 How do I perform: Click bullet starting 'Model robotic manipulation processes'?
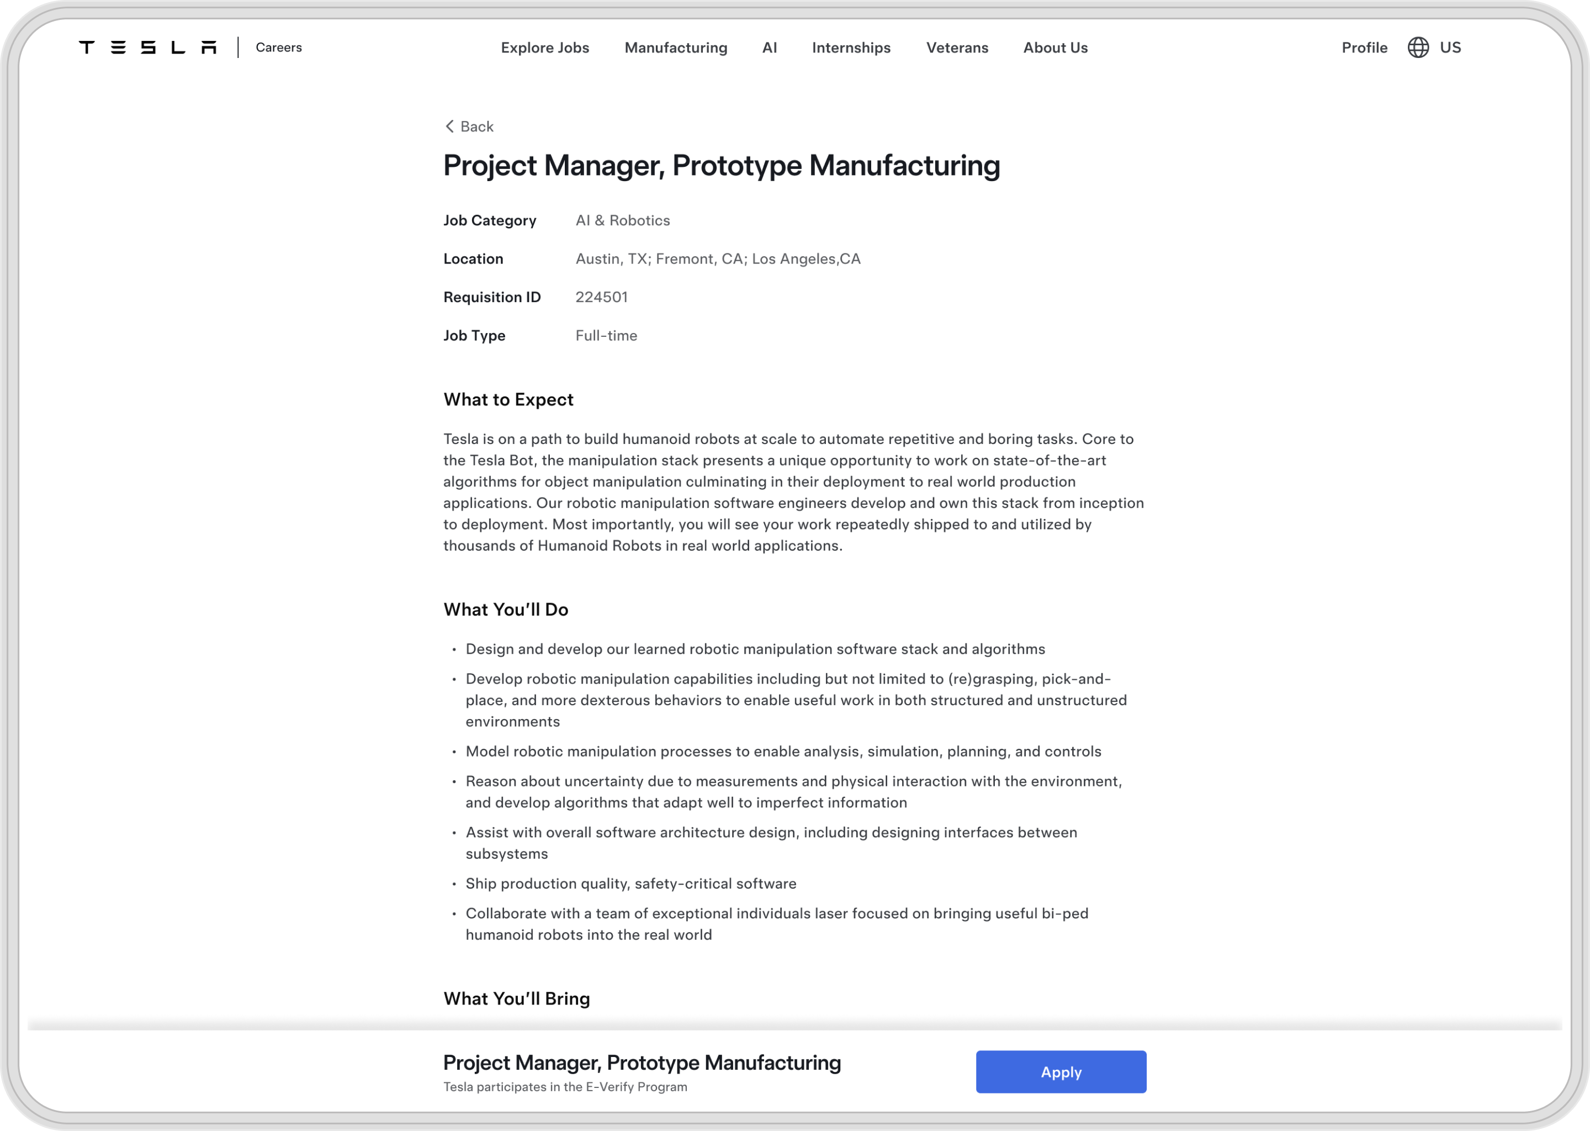point(783,751)
